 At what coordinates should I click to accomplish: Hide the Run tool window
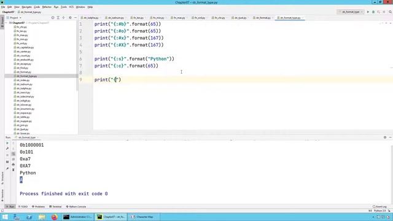(391, 138)
